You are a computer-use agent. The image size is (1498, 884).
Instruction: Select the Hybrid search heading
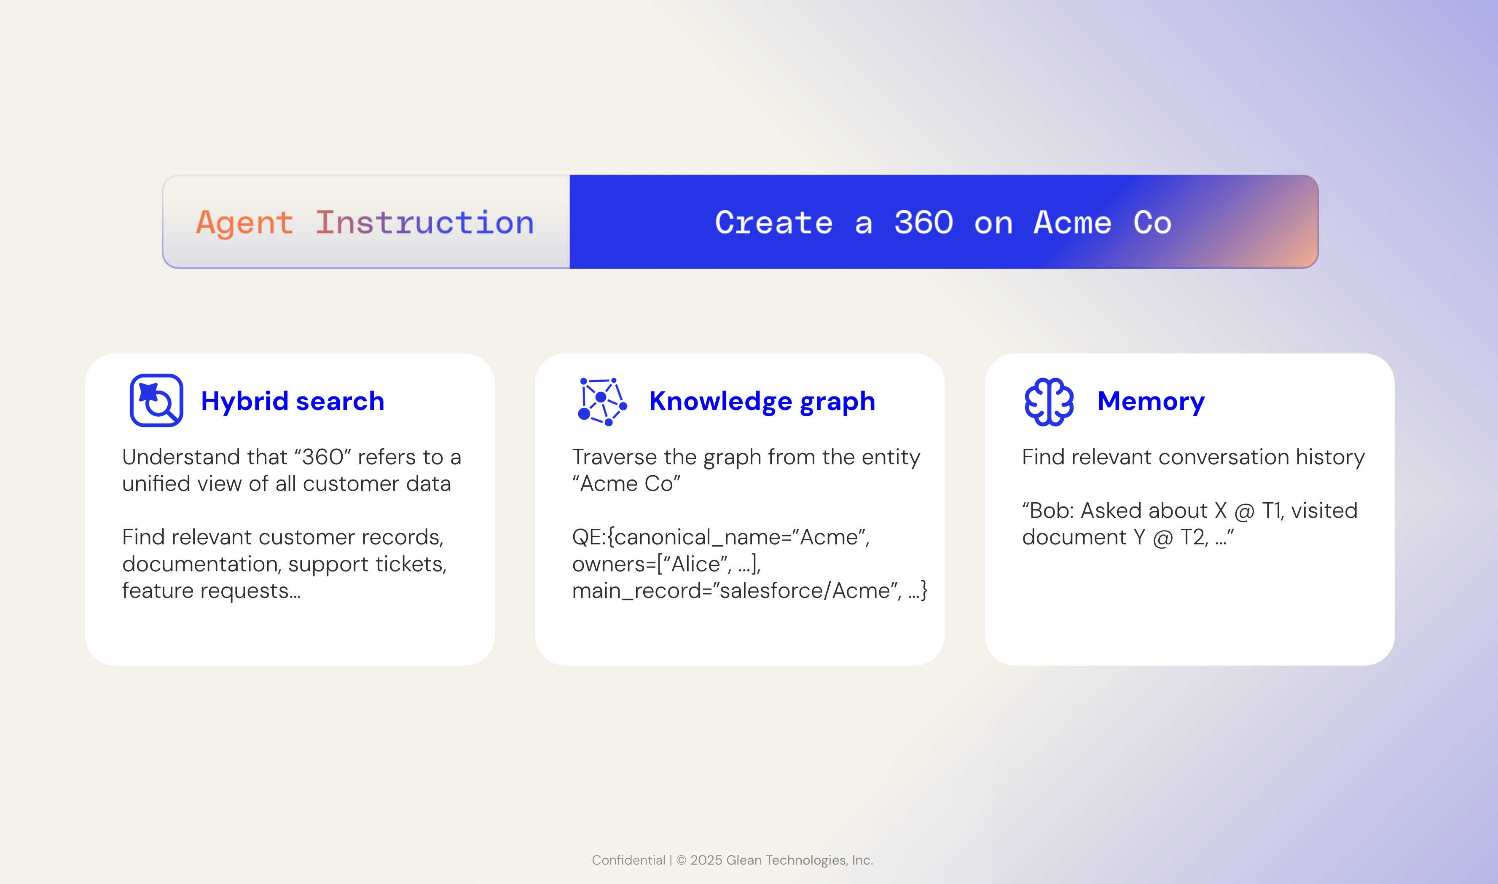click(293, 401)
